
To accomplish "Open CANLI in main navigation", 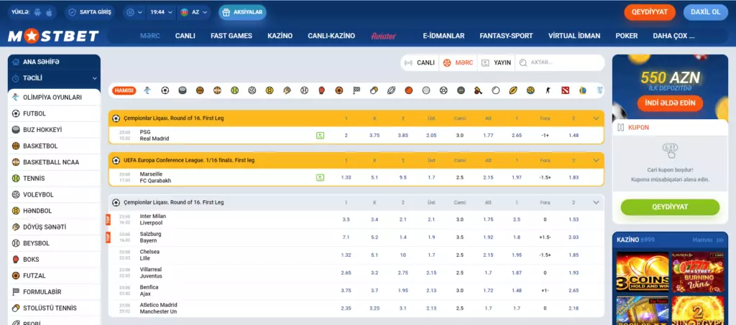I will click(185, 36).
